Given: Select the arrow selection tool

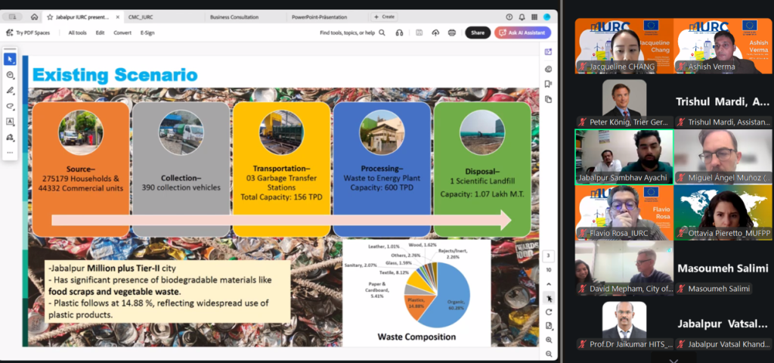Looking at the screenshot, I should (10, 59).
